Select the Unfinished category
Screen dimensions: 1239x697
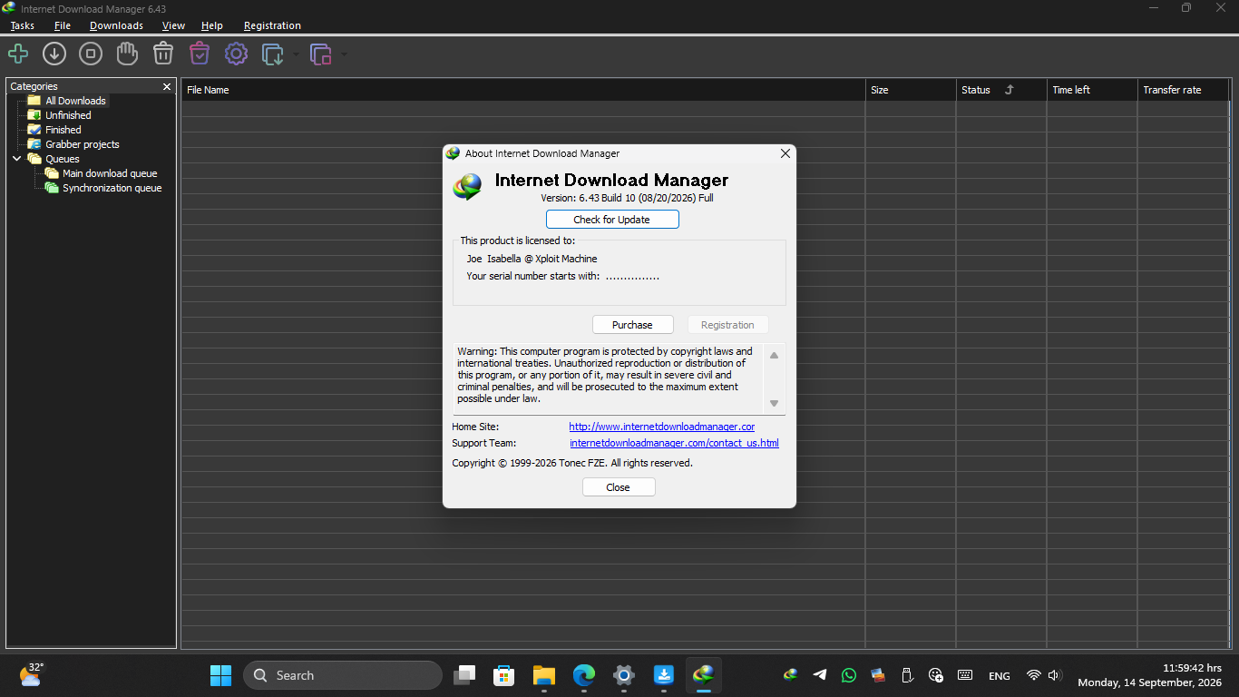[x=68, y=115]
